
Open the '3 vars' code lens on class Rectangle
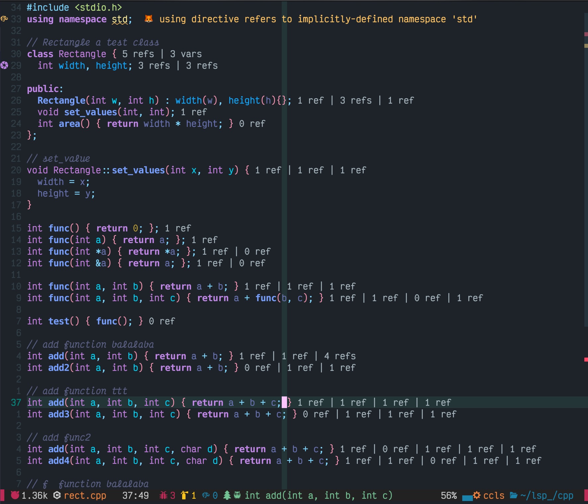(186, 54)
